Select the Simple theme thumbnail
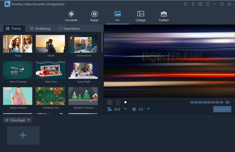This screenshot has width=235, height=152. (50, 44)
